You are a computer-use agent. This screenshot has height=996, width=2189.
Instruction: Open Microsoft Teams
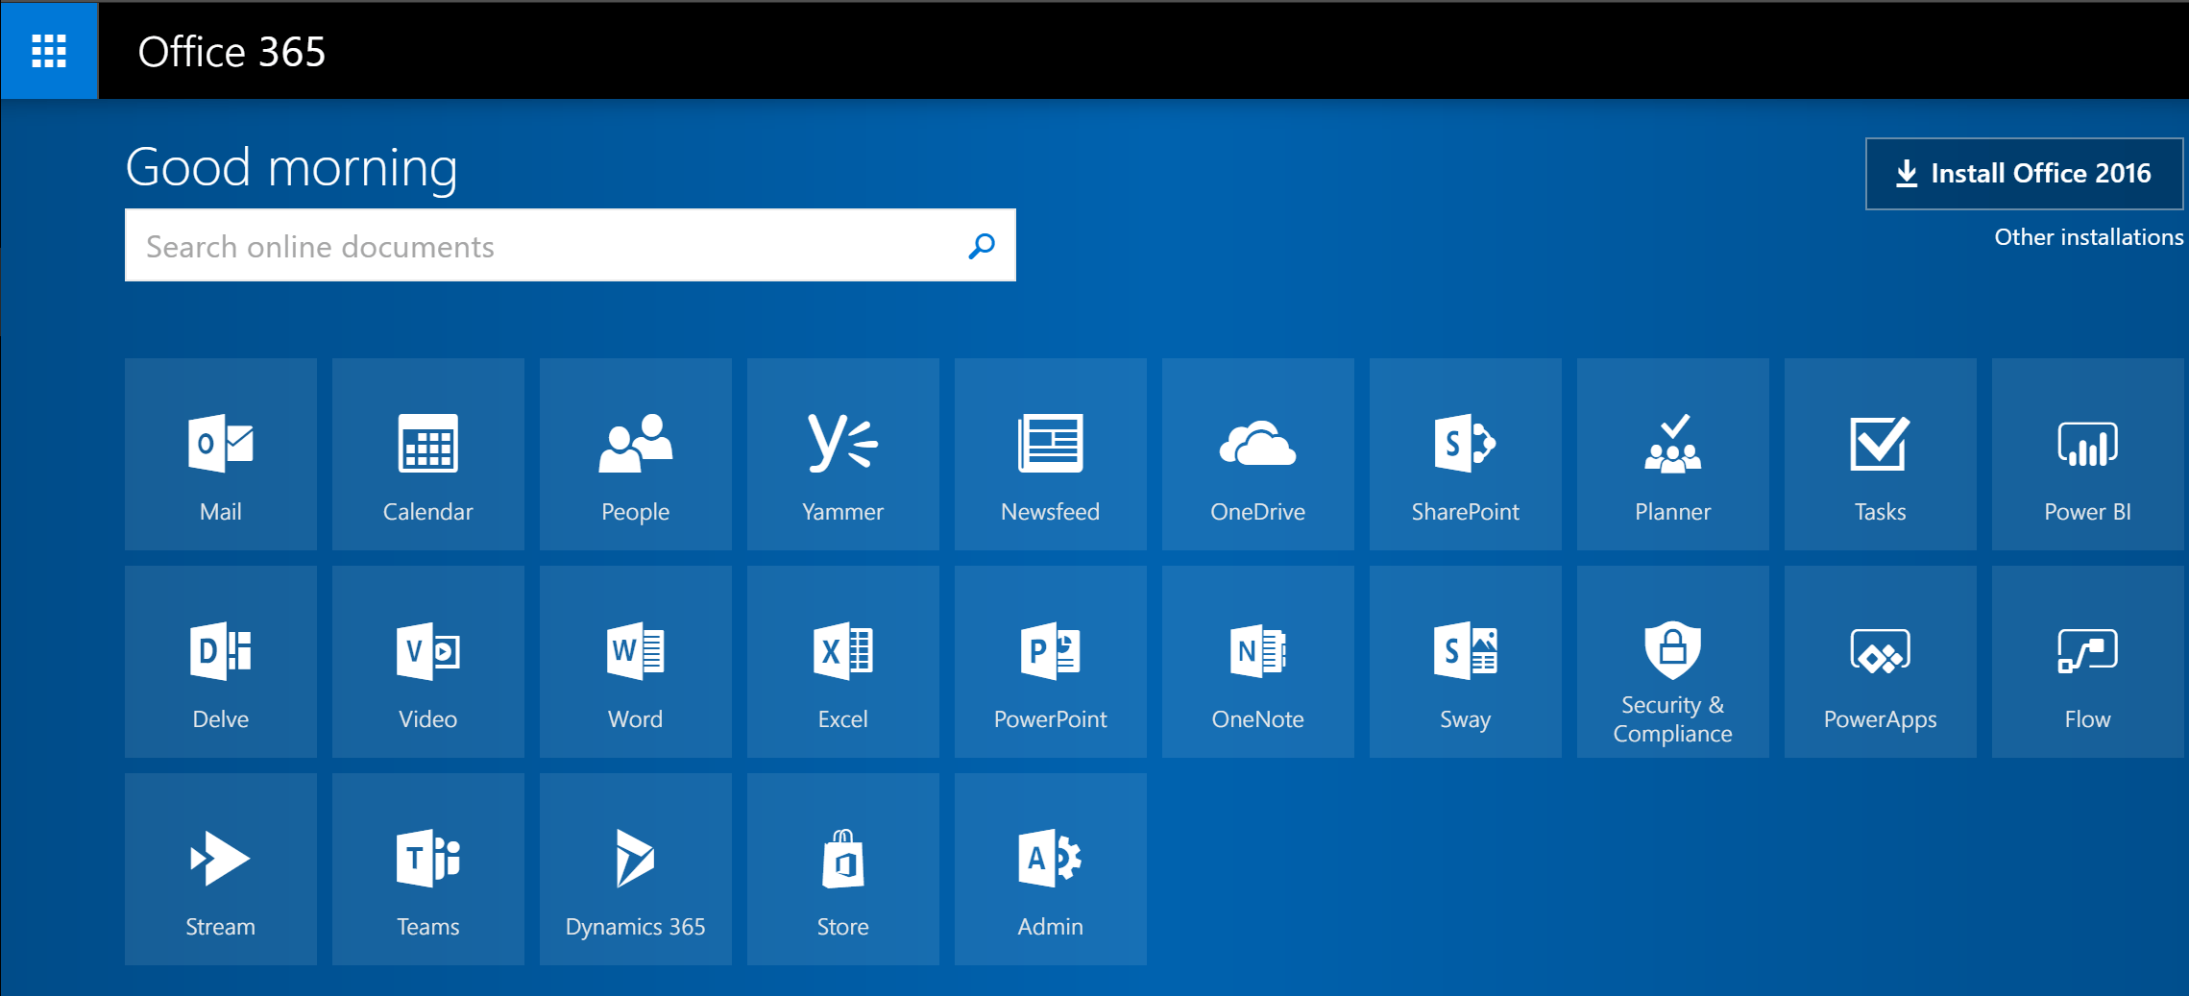click(427, 869)
